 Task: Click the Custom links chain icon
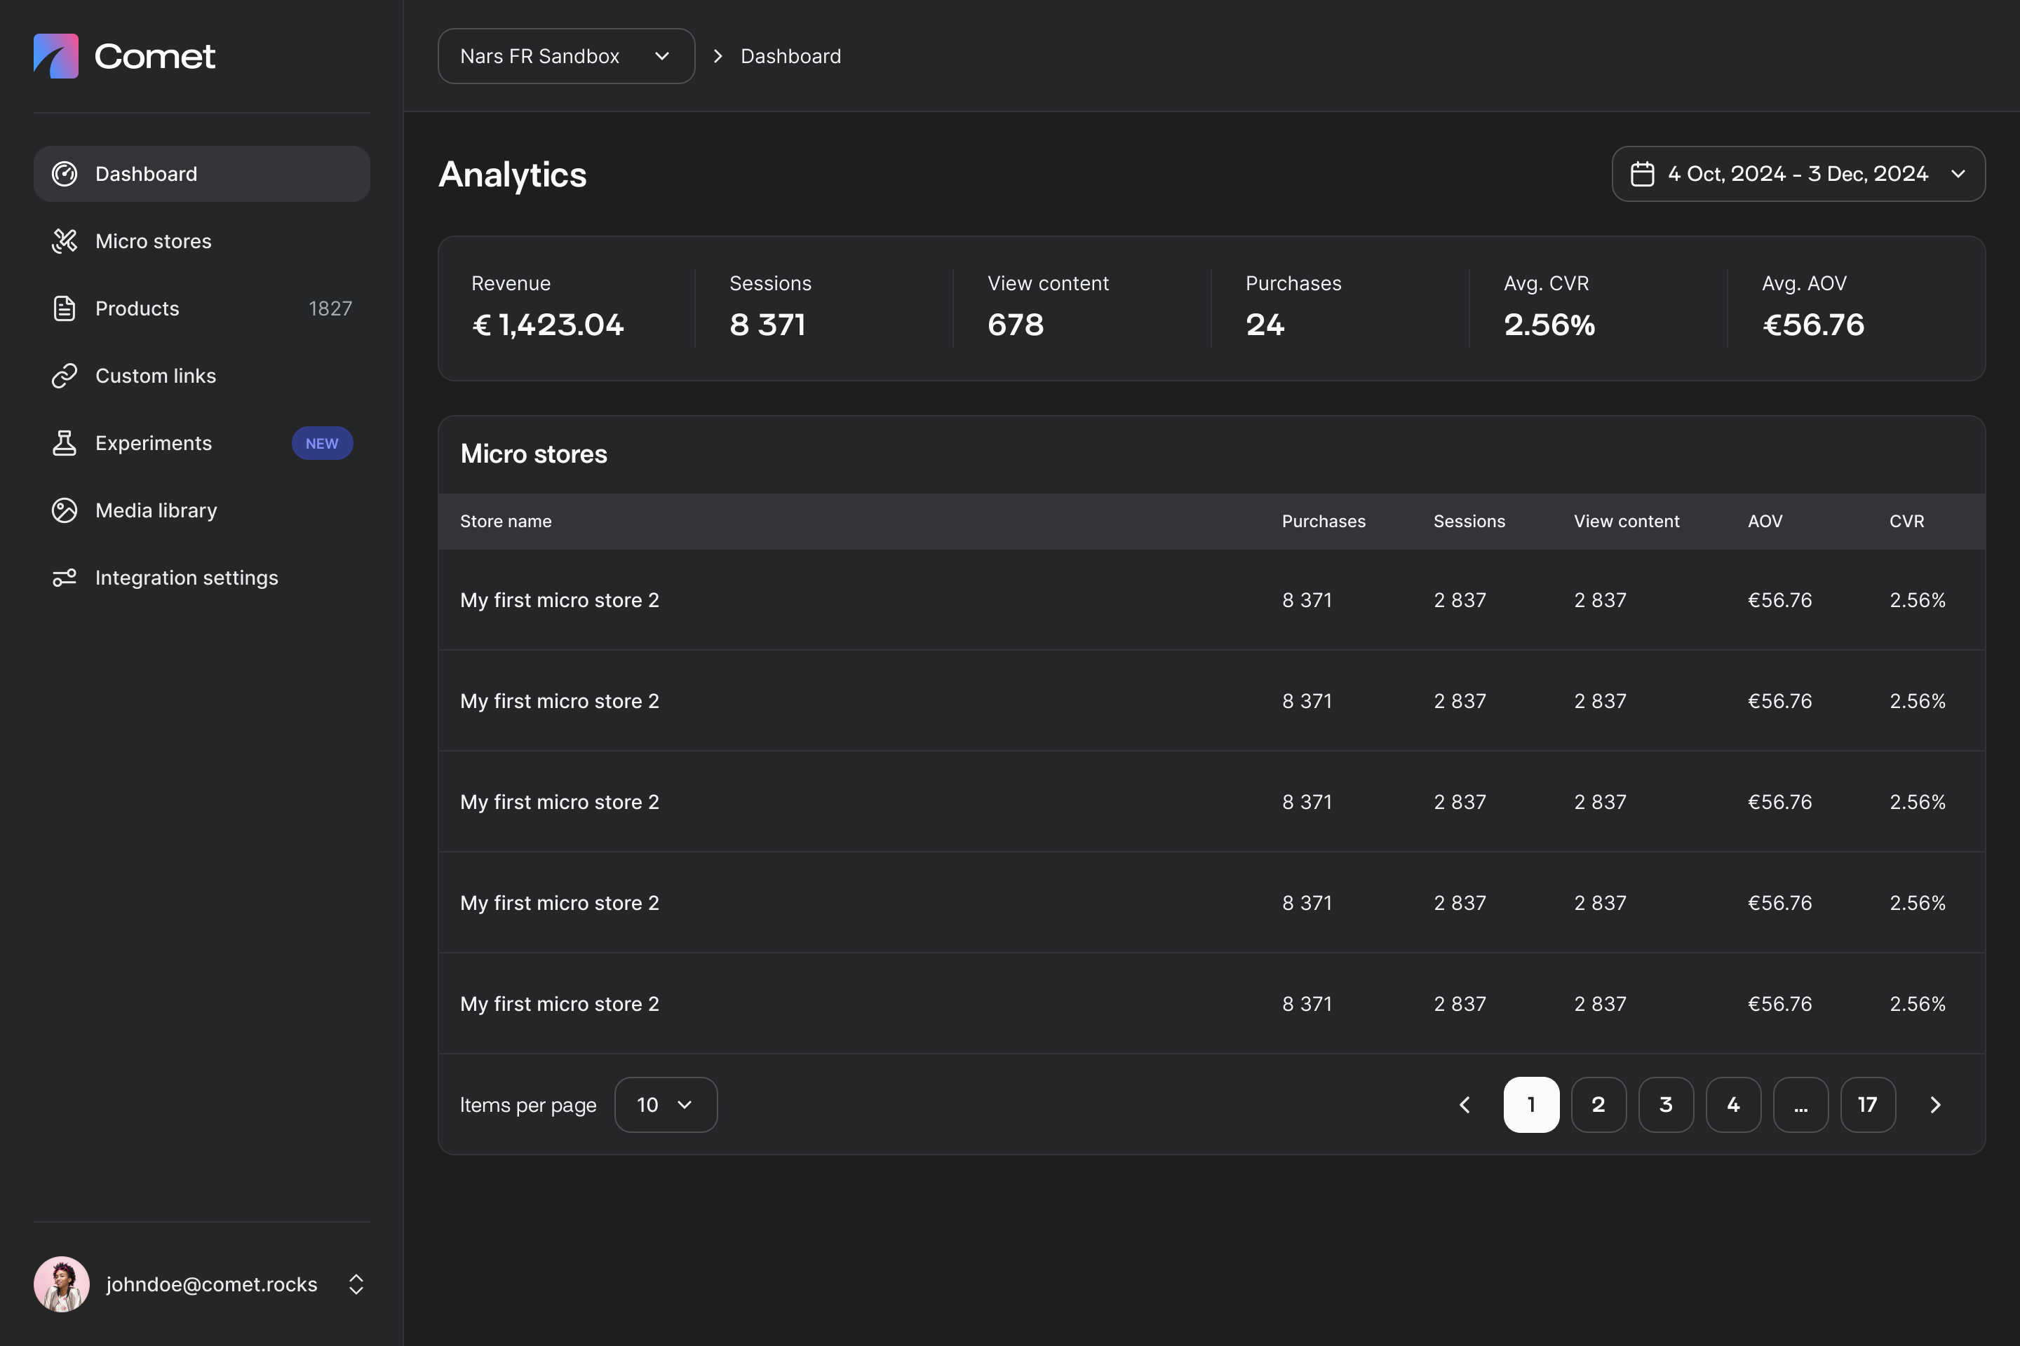pyautogui.click(x=65, y=376)
